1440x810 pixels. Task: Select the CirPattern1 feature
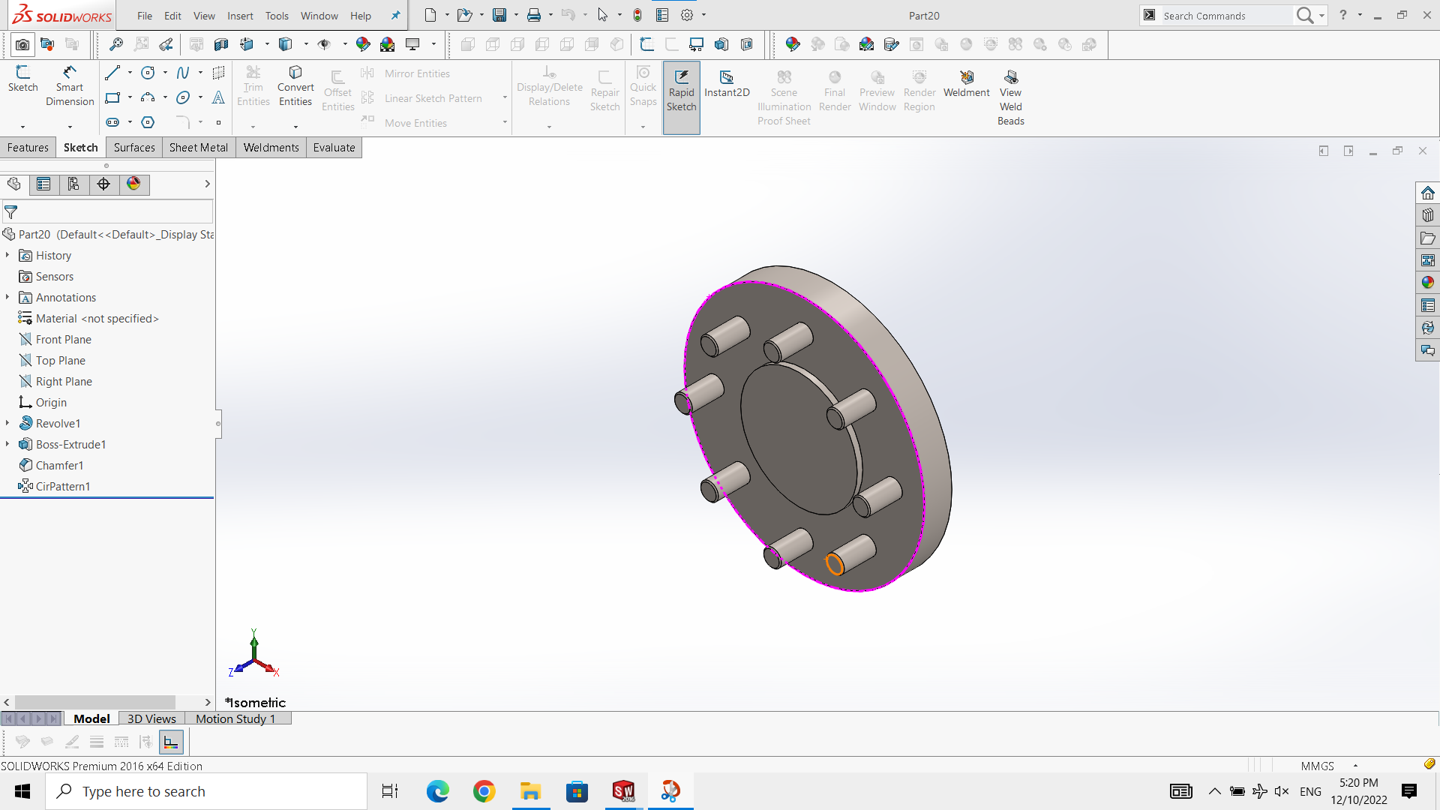click(x=55, y=487)
